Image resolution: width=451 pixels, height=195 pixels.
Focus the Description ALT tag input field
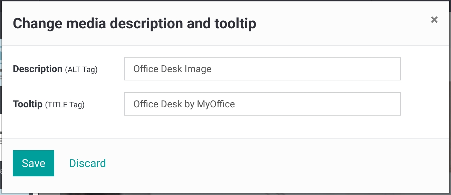click(262, 69)
